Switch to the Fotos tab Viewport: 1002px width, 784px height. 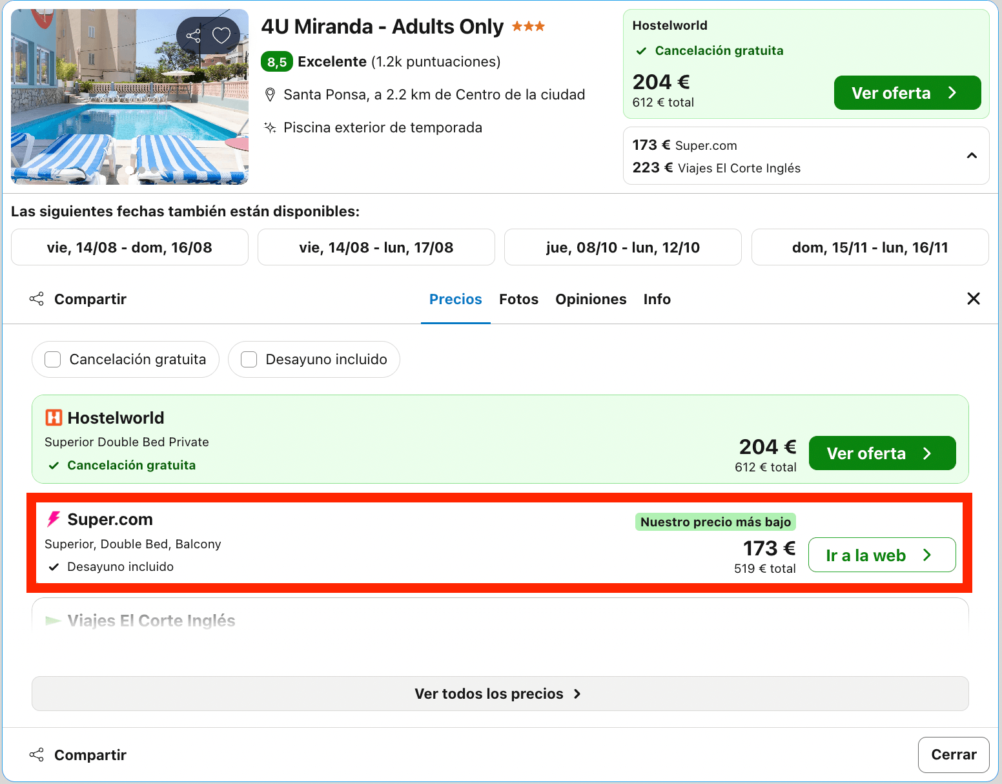[518, 299]
